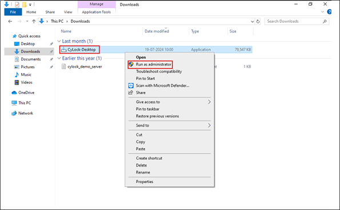340x210 pixels.
Task: Click the Videos film icon
Action: pyautogui.click(x=17, y=83)
